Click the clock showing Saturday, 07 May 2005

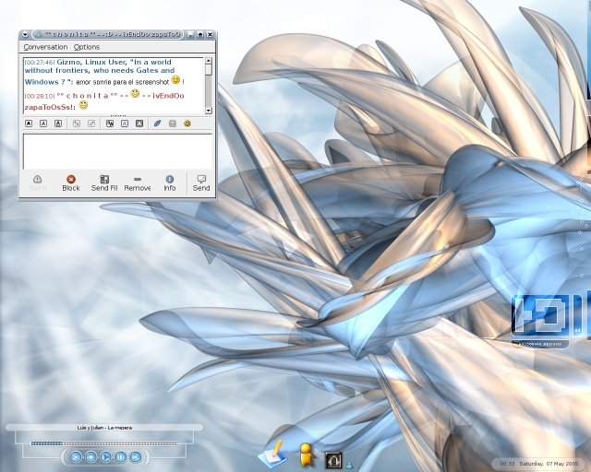click(539, 464)
